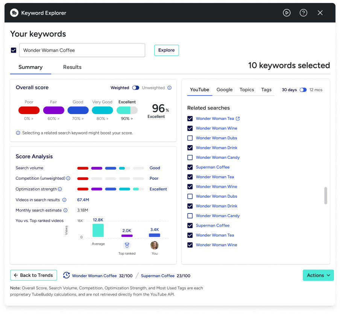Open first Wonder Woman Candy link

coord(218,158)
